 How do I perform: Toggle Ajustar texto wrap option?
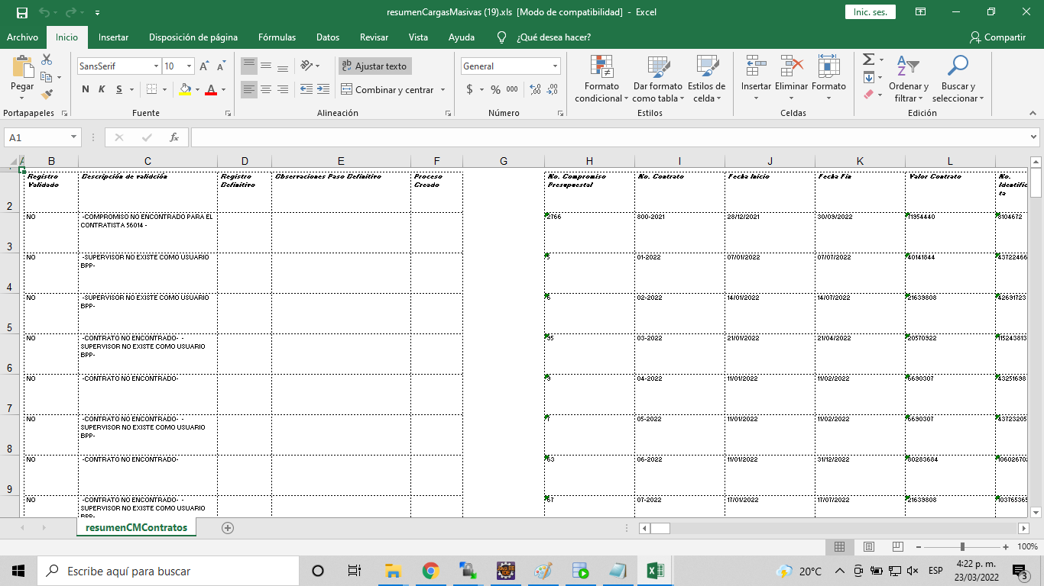pyautogui.click(x=374, y=66)
